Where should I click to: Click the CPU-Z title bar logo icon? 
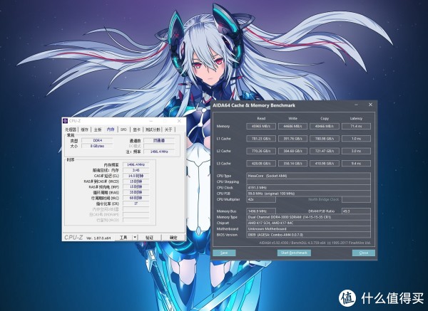[65, 121]
